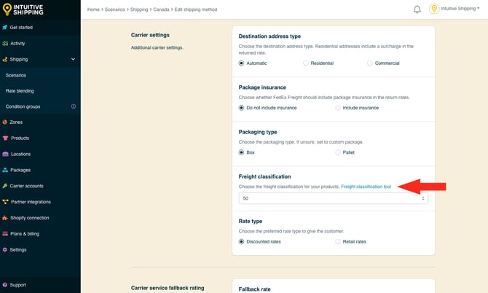Open the Intuitive Shipping account menu
Viewport: 488px width, 293px height.
tap(460, 9)
